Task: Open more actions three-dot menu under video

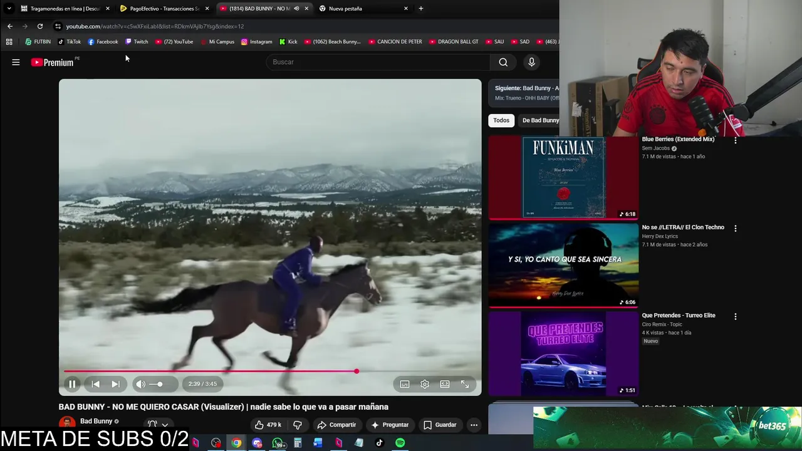Action: pos(474,425)
